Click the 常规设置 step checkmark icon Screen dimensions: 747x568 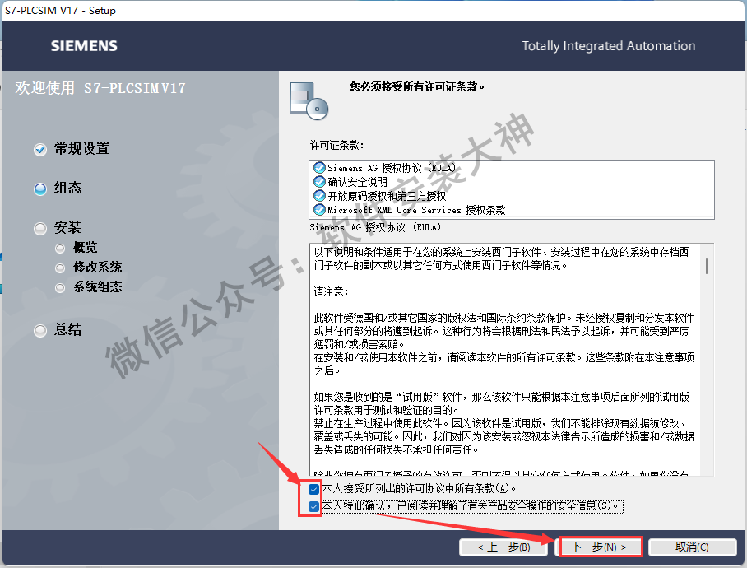point(40,150)
